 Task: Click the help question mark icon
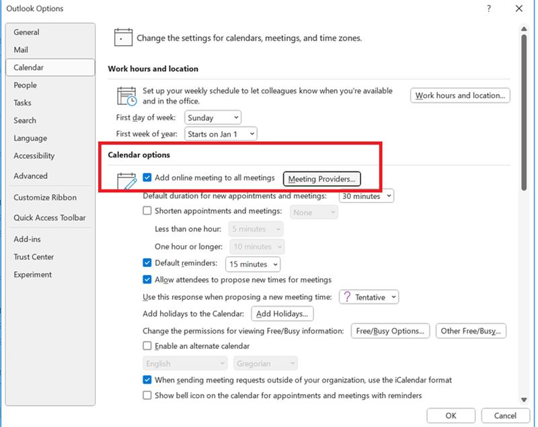[x=489, y=9]
